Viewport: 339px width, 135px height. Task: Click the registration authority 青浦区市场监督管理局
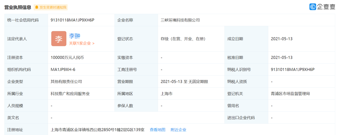[x=290, y=93]
